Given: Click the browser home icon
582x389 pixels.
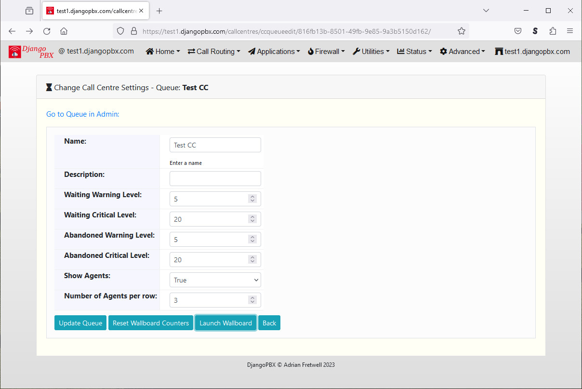Looking at the screenshot, I should (64, 31).
